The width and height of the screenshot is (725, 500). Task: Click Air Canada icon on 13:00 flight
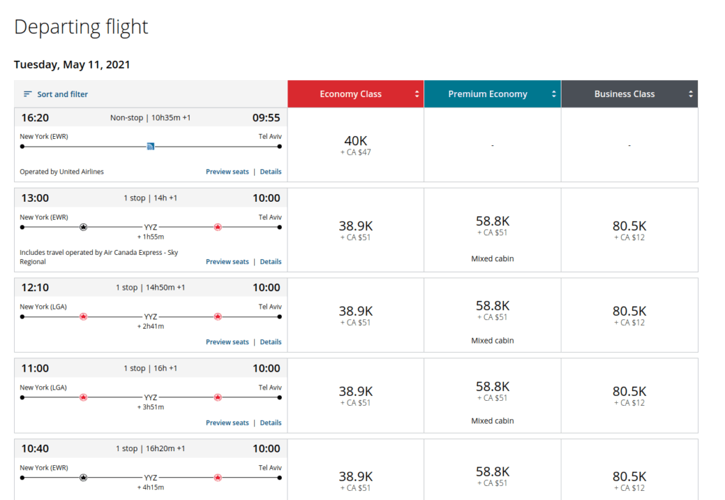pyautogui.click(x=218, y=227)
